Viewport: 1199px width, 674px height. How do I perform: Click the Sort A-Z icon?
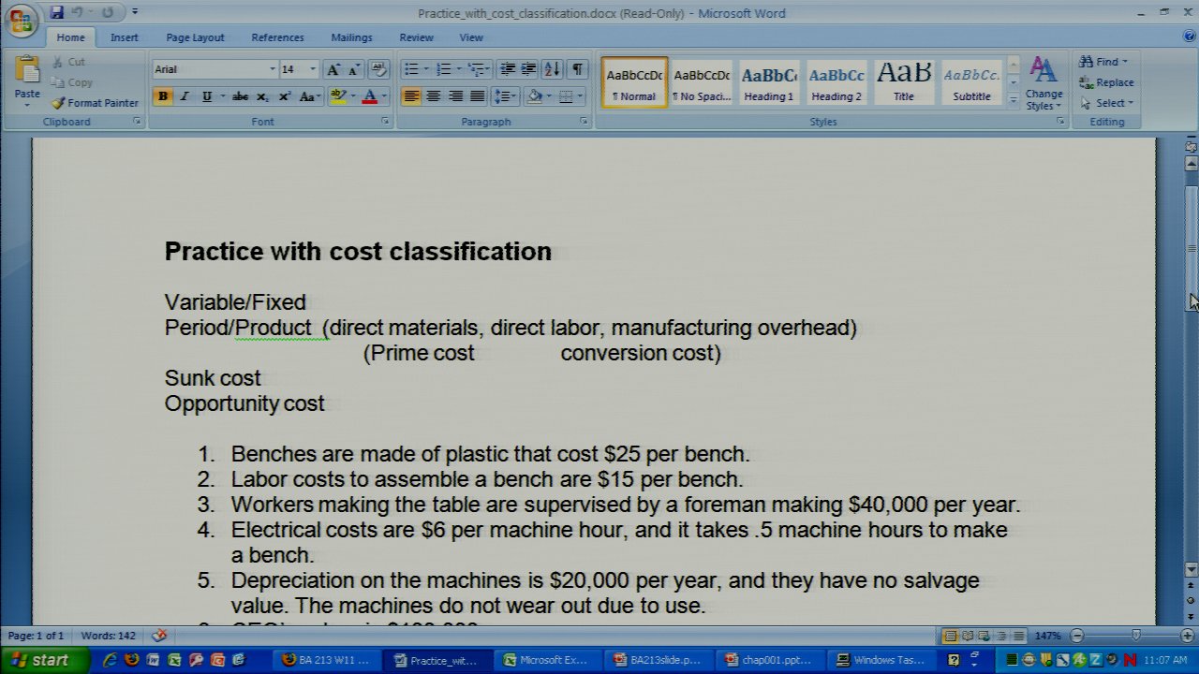552,69
